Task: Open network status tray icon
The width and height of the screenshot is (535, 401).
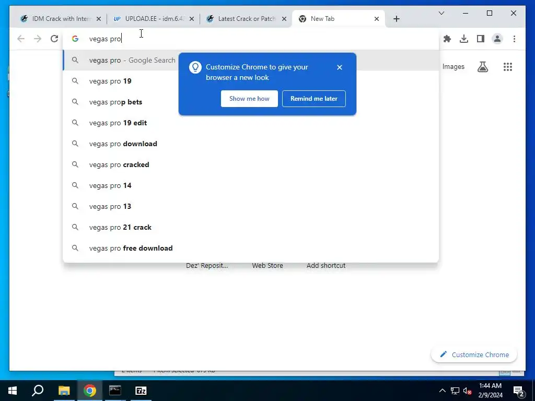Action: click(x=455, y=391)
